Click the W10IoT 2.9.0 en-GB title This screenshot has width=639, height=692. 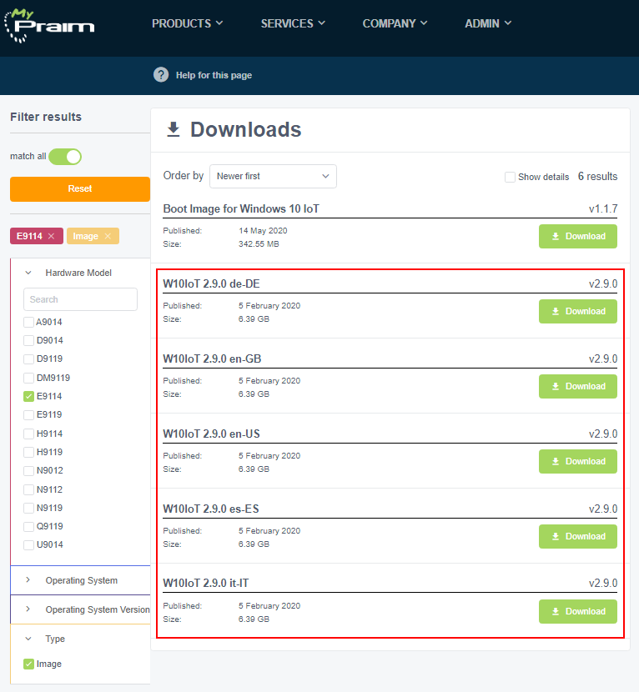(212, 359)
